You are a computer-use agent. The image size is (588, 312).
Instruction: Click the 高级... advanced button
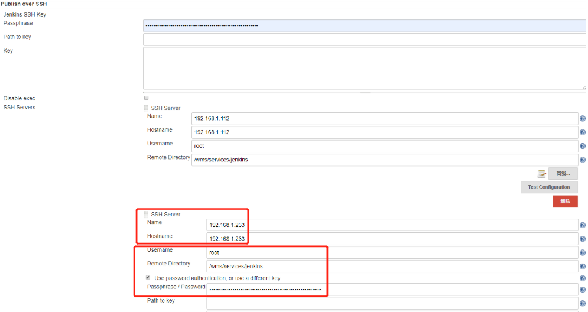click(563, 173)
